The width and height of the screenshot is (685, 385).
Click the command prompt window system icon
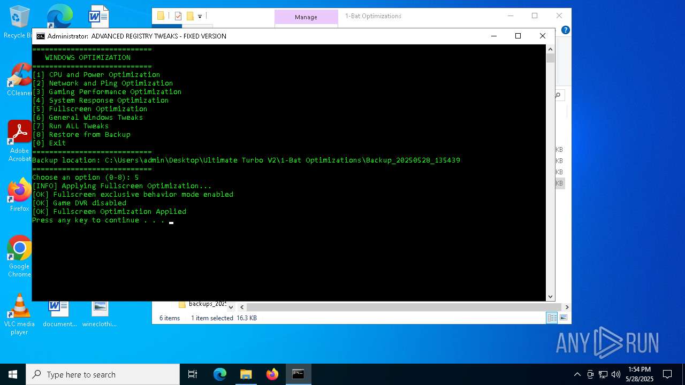click(41, 36)
